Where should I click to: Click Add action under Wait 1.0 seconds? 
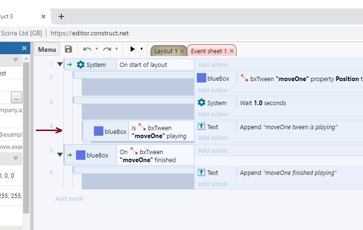pyautogui.click(x=212, y=114)
